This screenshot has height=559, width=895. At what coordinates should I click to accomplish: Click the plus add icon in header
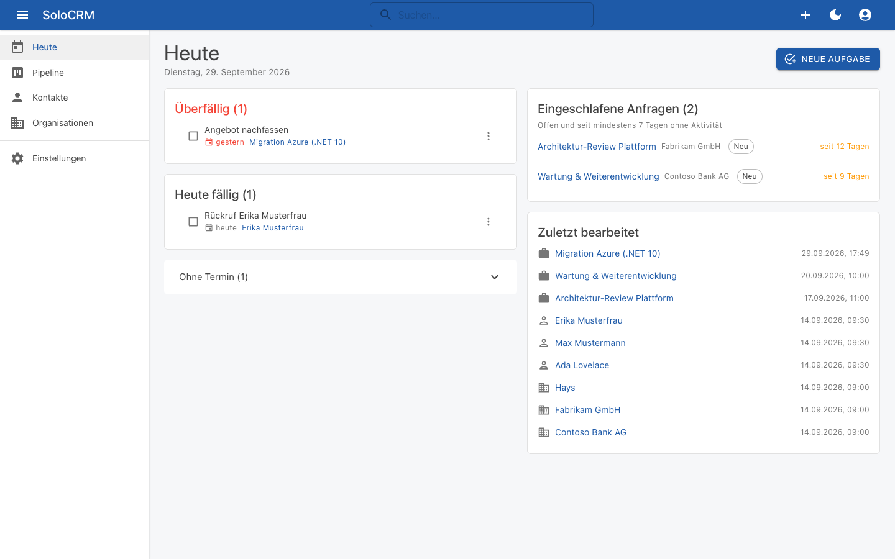click(805, 15)
